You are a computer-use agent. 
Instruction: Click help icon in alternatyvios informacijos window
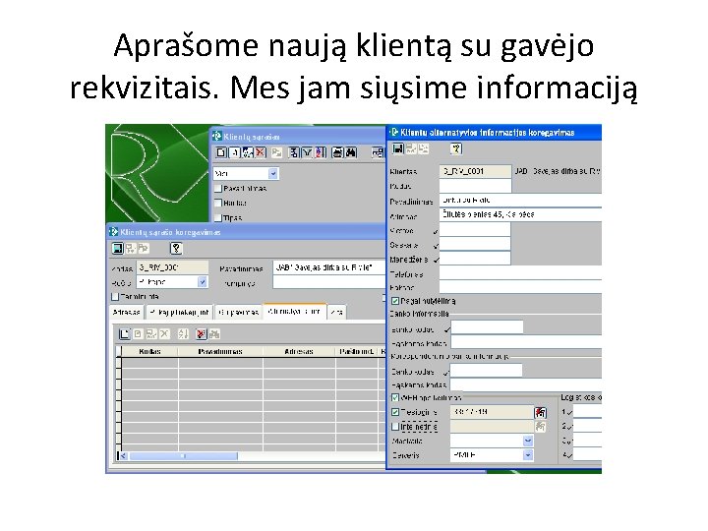point(456,148)
